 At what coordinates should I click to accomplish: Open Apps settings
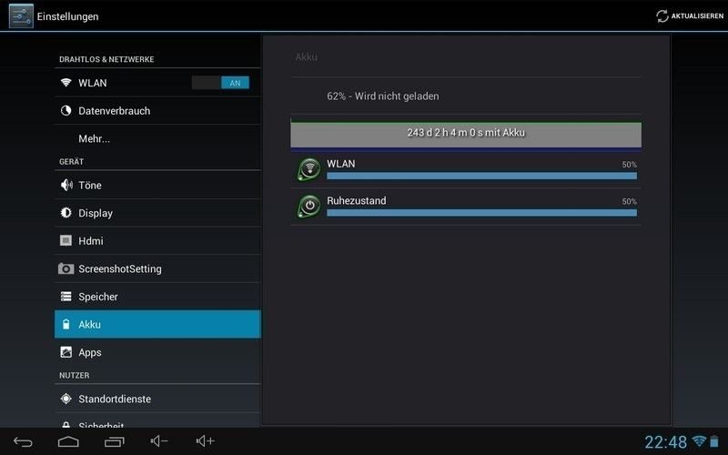pyautogui.click(x=157, y=352)
